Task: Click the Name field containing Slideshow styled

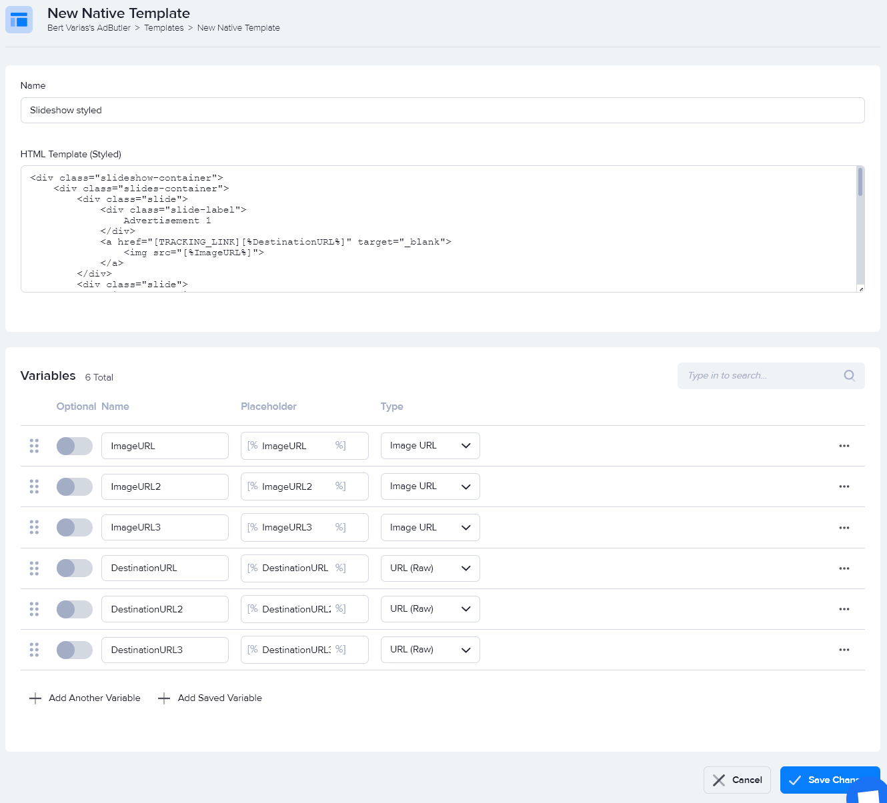Action: click(443, 110)
